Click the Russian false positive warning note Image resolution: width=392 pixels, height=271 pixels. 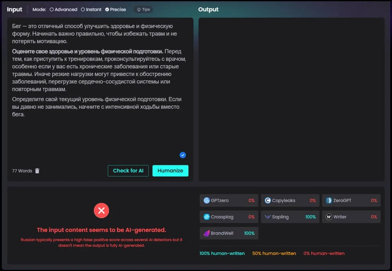[101, 242]
